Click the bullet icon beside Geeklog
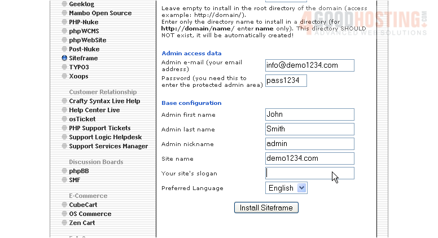The height and width of the screenshot is (238, 438). tap(64, 4)
